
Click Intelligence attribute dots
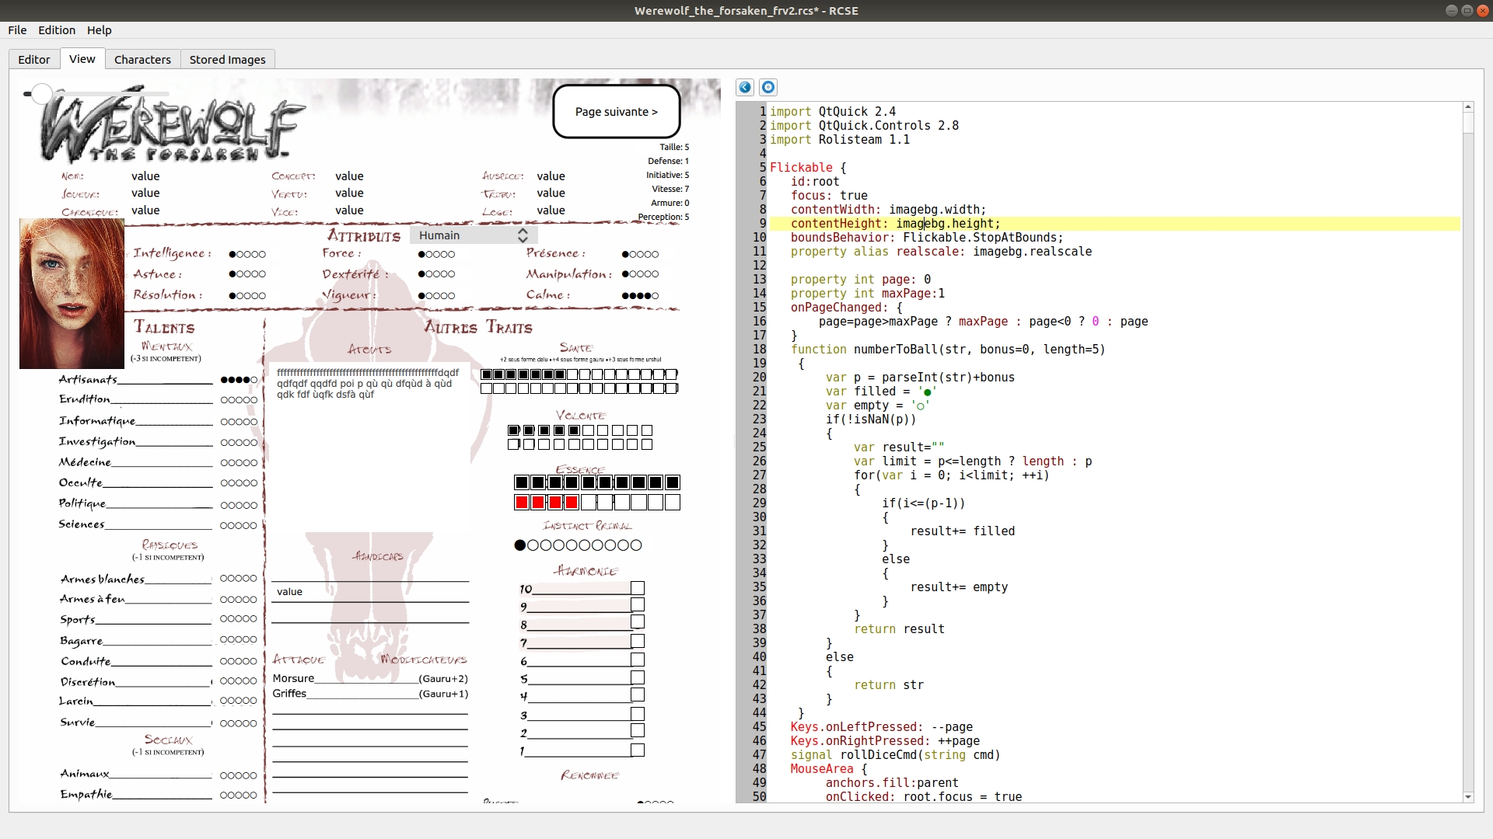tap(247, 254)
